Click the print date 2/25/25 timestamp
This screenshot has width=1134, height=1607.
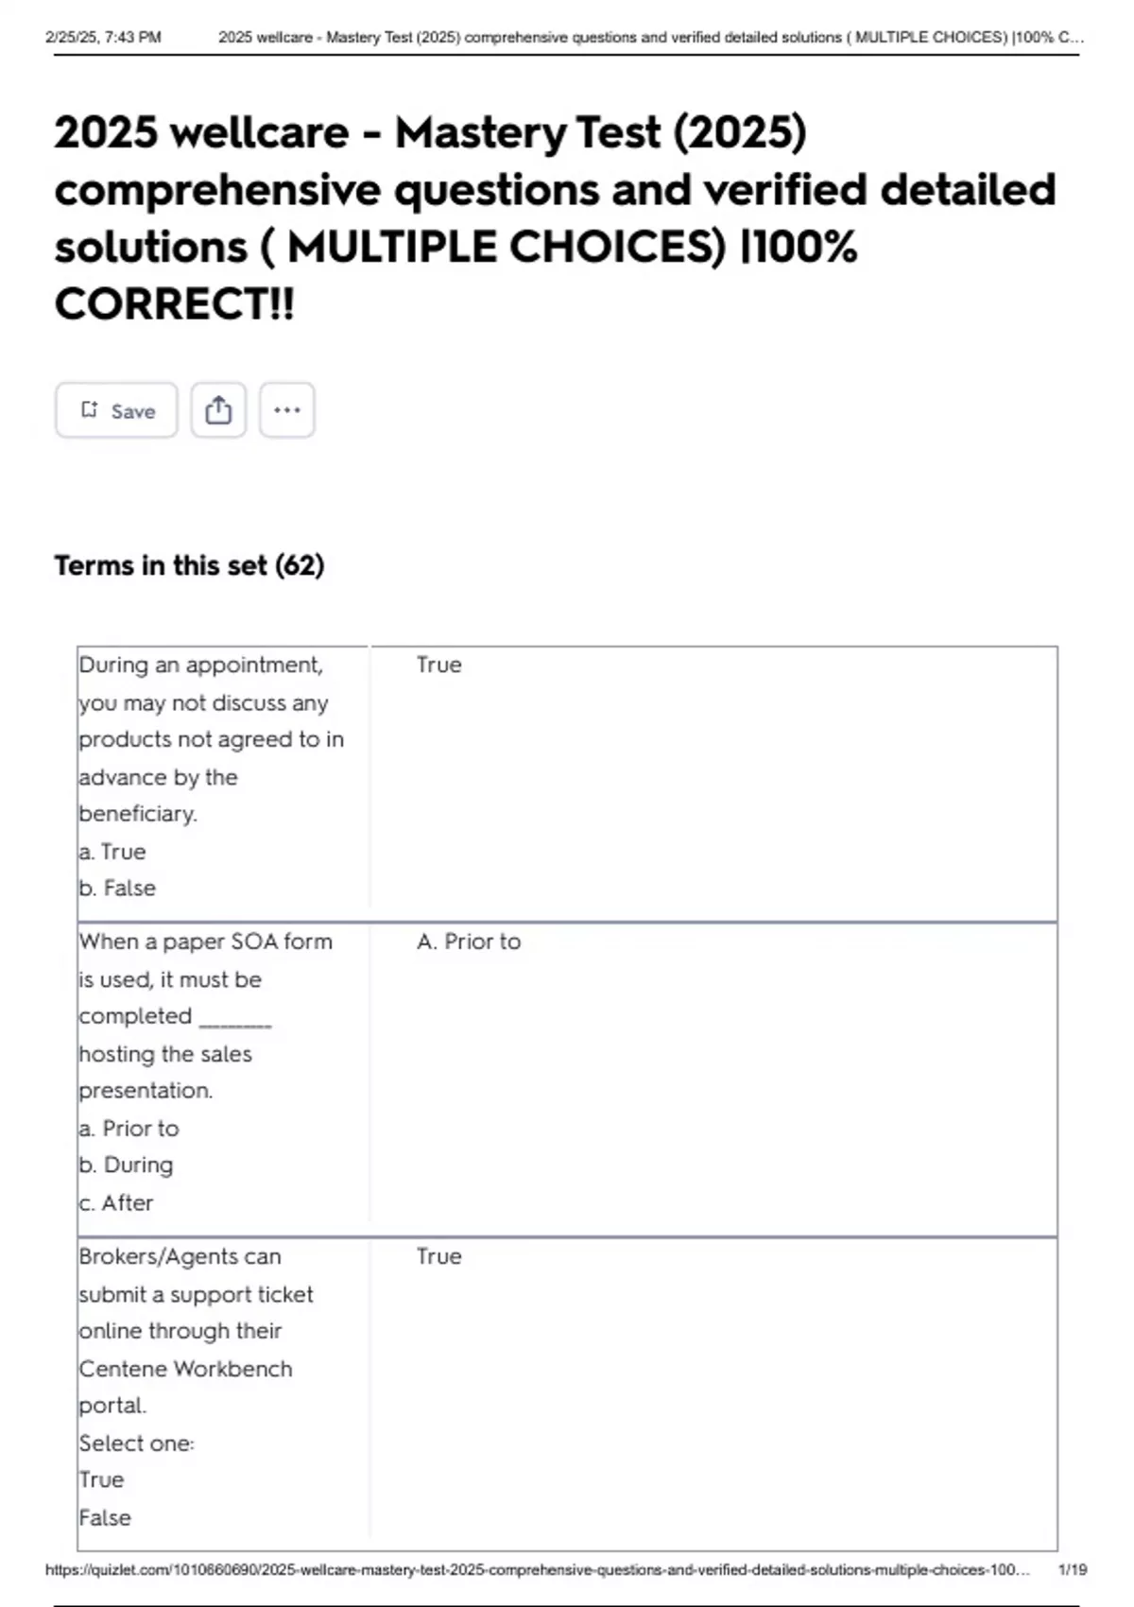(103, 38)
